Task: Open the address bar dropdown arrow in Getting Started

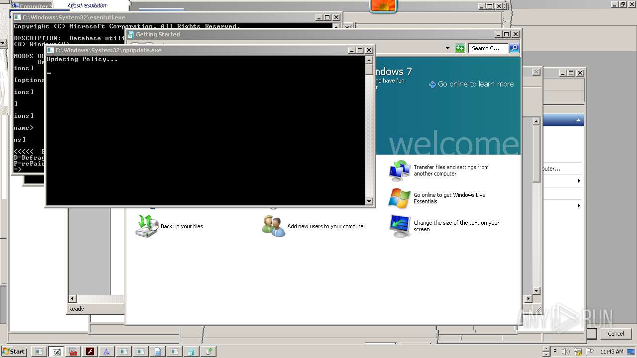Action: (447, 48)
